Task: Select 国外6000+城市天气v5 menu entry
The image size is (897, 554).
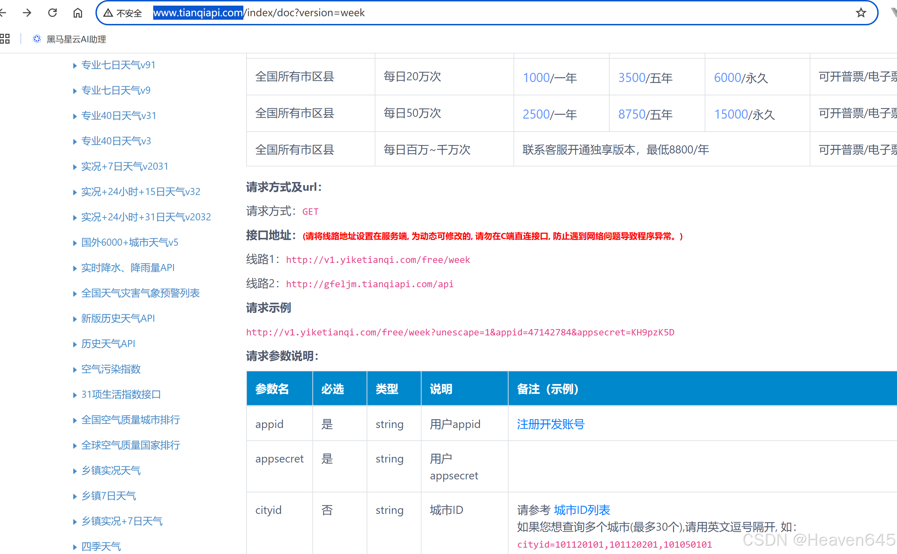Action: point(129,242)
